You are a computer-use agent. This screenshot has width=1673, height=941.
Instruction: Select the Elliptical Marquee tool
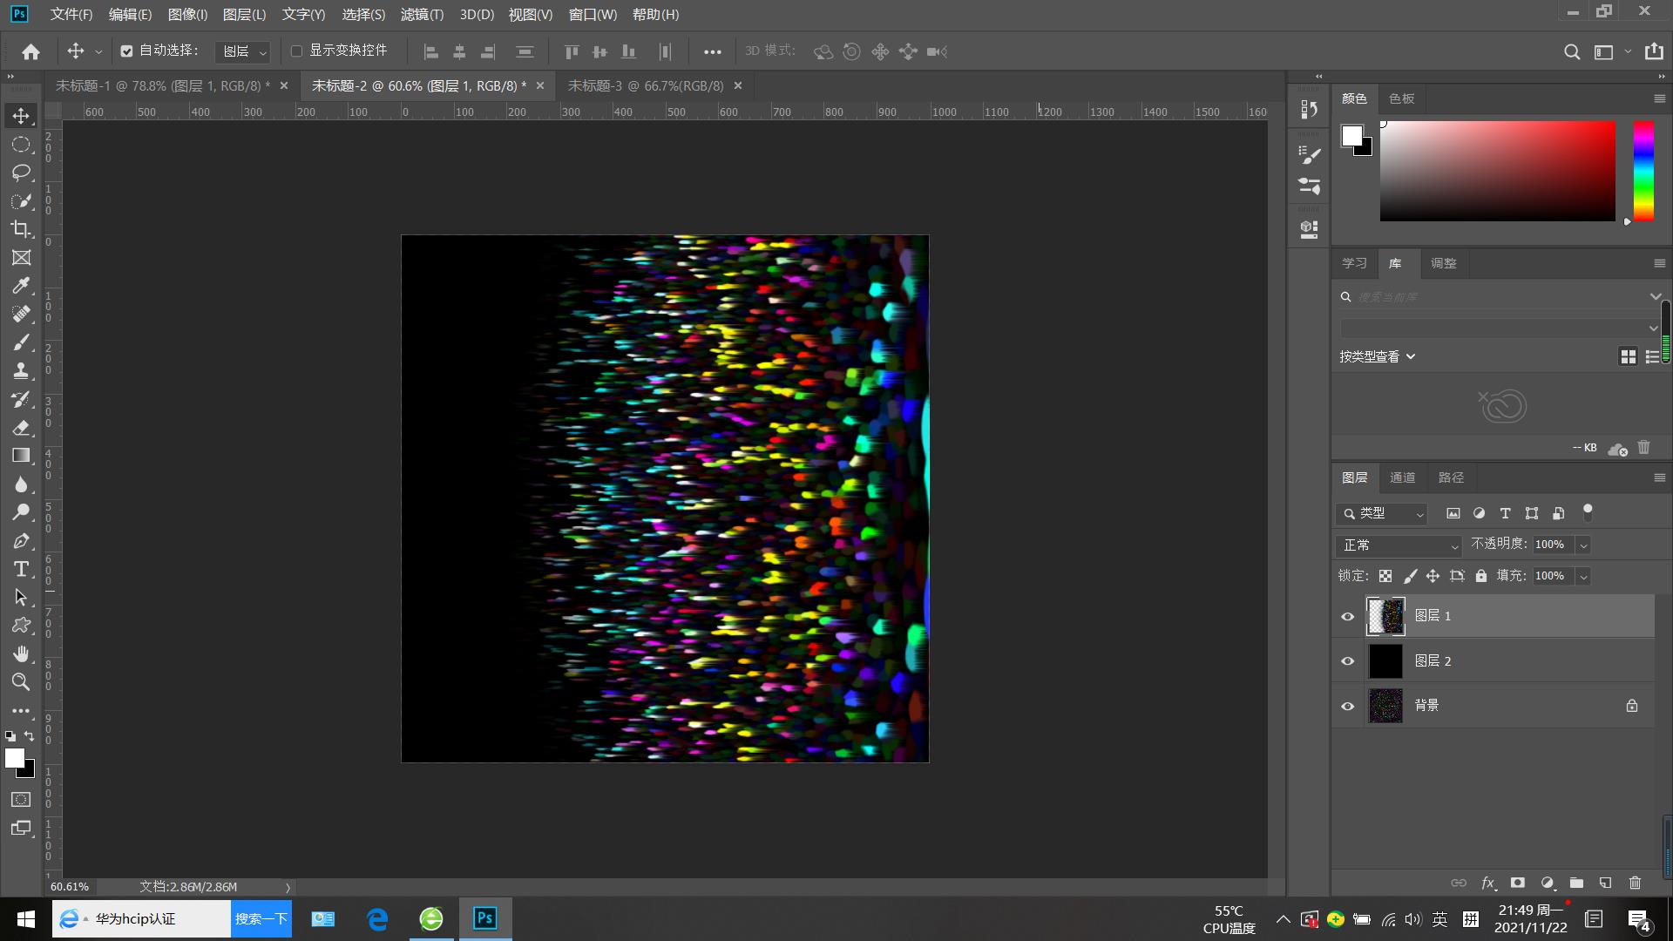click(x=21, y=145)
